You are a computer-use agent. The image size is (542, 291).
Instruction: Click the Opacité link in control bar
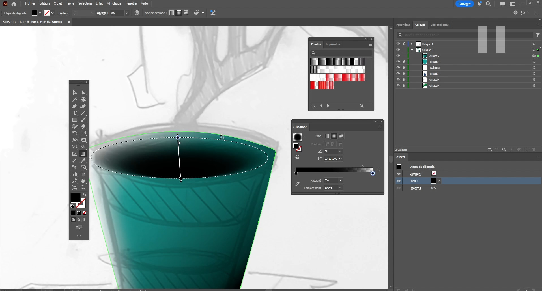coord(102,13)
